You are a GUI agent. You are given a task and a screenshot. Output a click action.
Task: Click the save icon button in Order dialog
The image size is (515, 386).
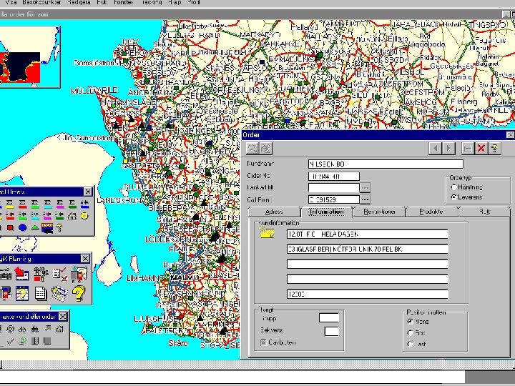point(468,149)
